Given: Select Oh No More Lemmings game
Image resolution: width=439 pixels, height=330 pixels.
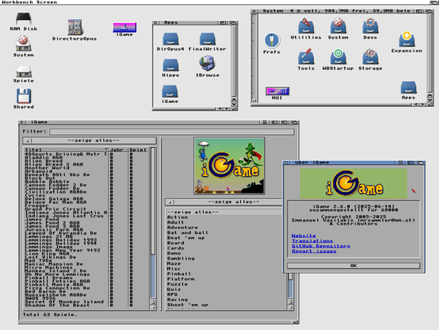Looking at the screenshot, I should tap(57, 274).
